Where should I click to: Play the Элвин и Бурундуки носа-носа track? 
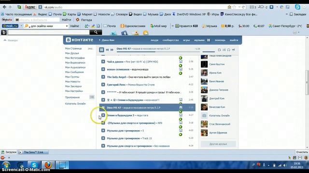tap(103, 100)
